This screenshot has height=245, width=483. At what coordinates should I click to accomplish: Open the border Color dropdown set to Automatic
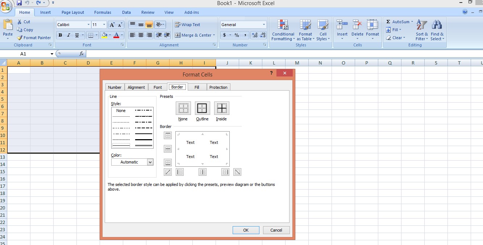click(132, 162)
